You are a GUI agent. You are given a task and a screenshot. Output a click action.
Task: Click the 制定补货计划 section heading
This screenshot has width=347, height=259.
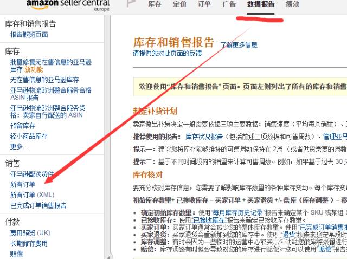click(x=155, y=111)
